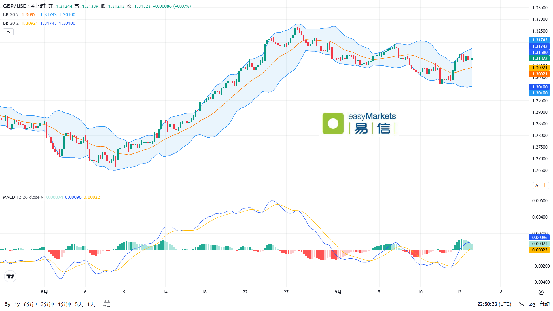This screenshot has width=553, height=311.
Task: Open the TradingView logo link
Action: pyautogui.click(x=10, y=276)
